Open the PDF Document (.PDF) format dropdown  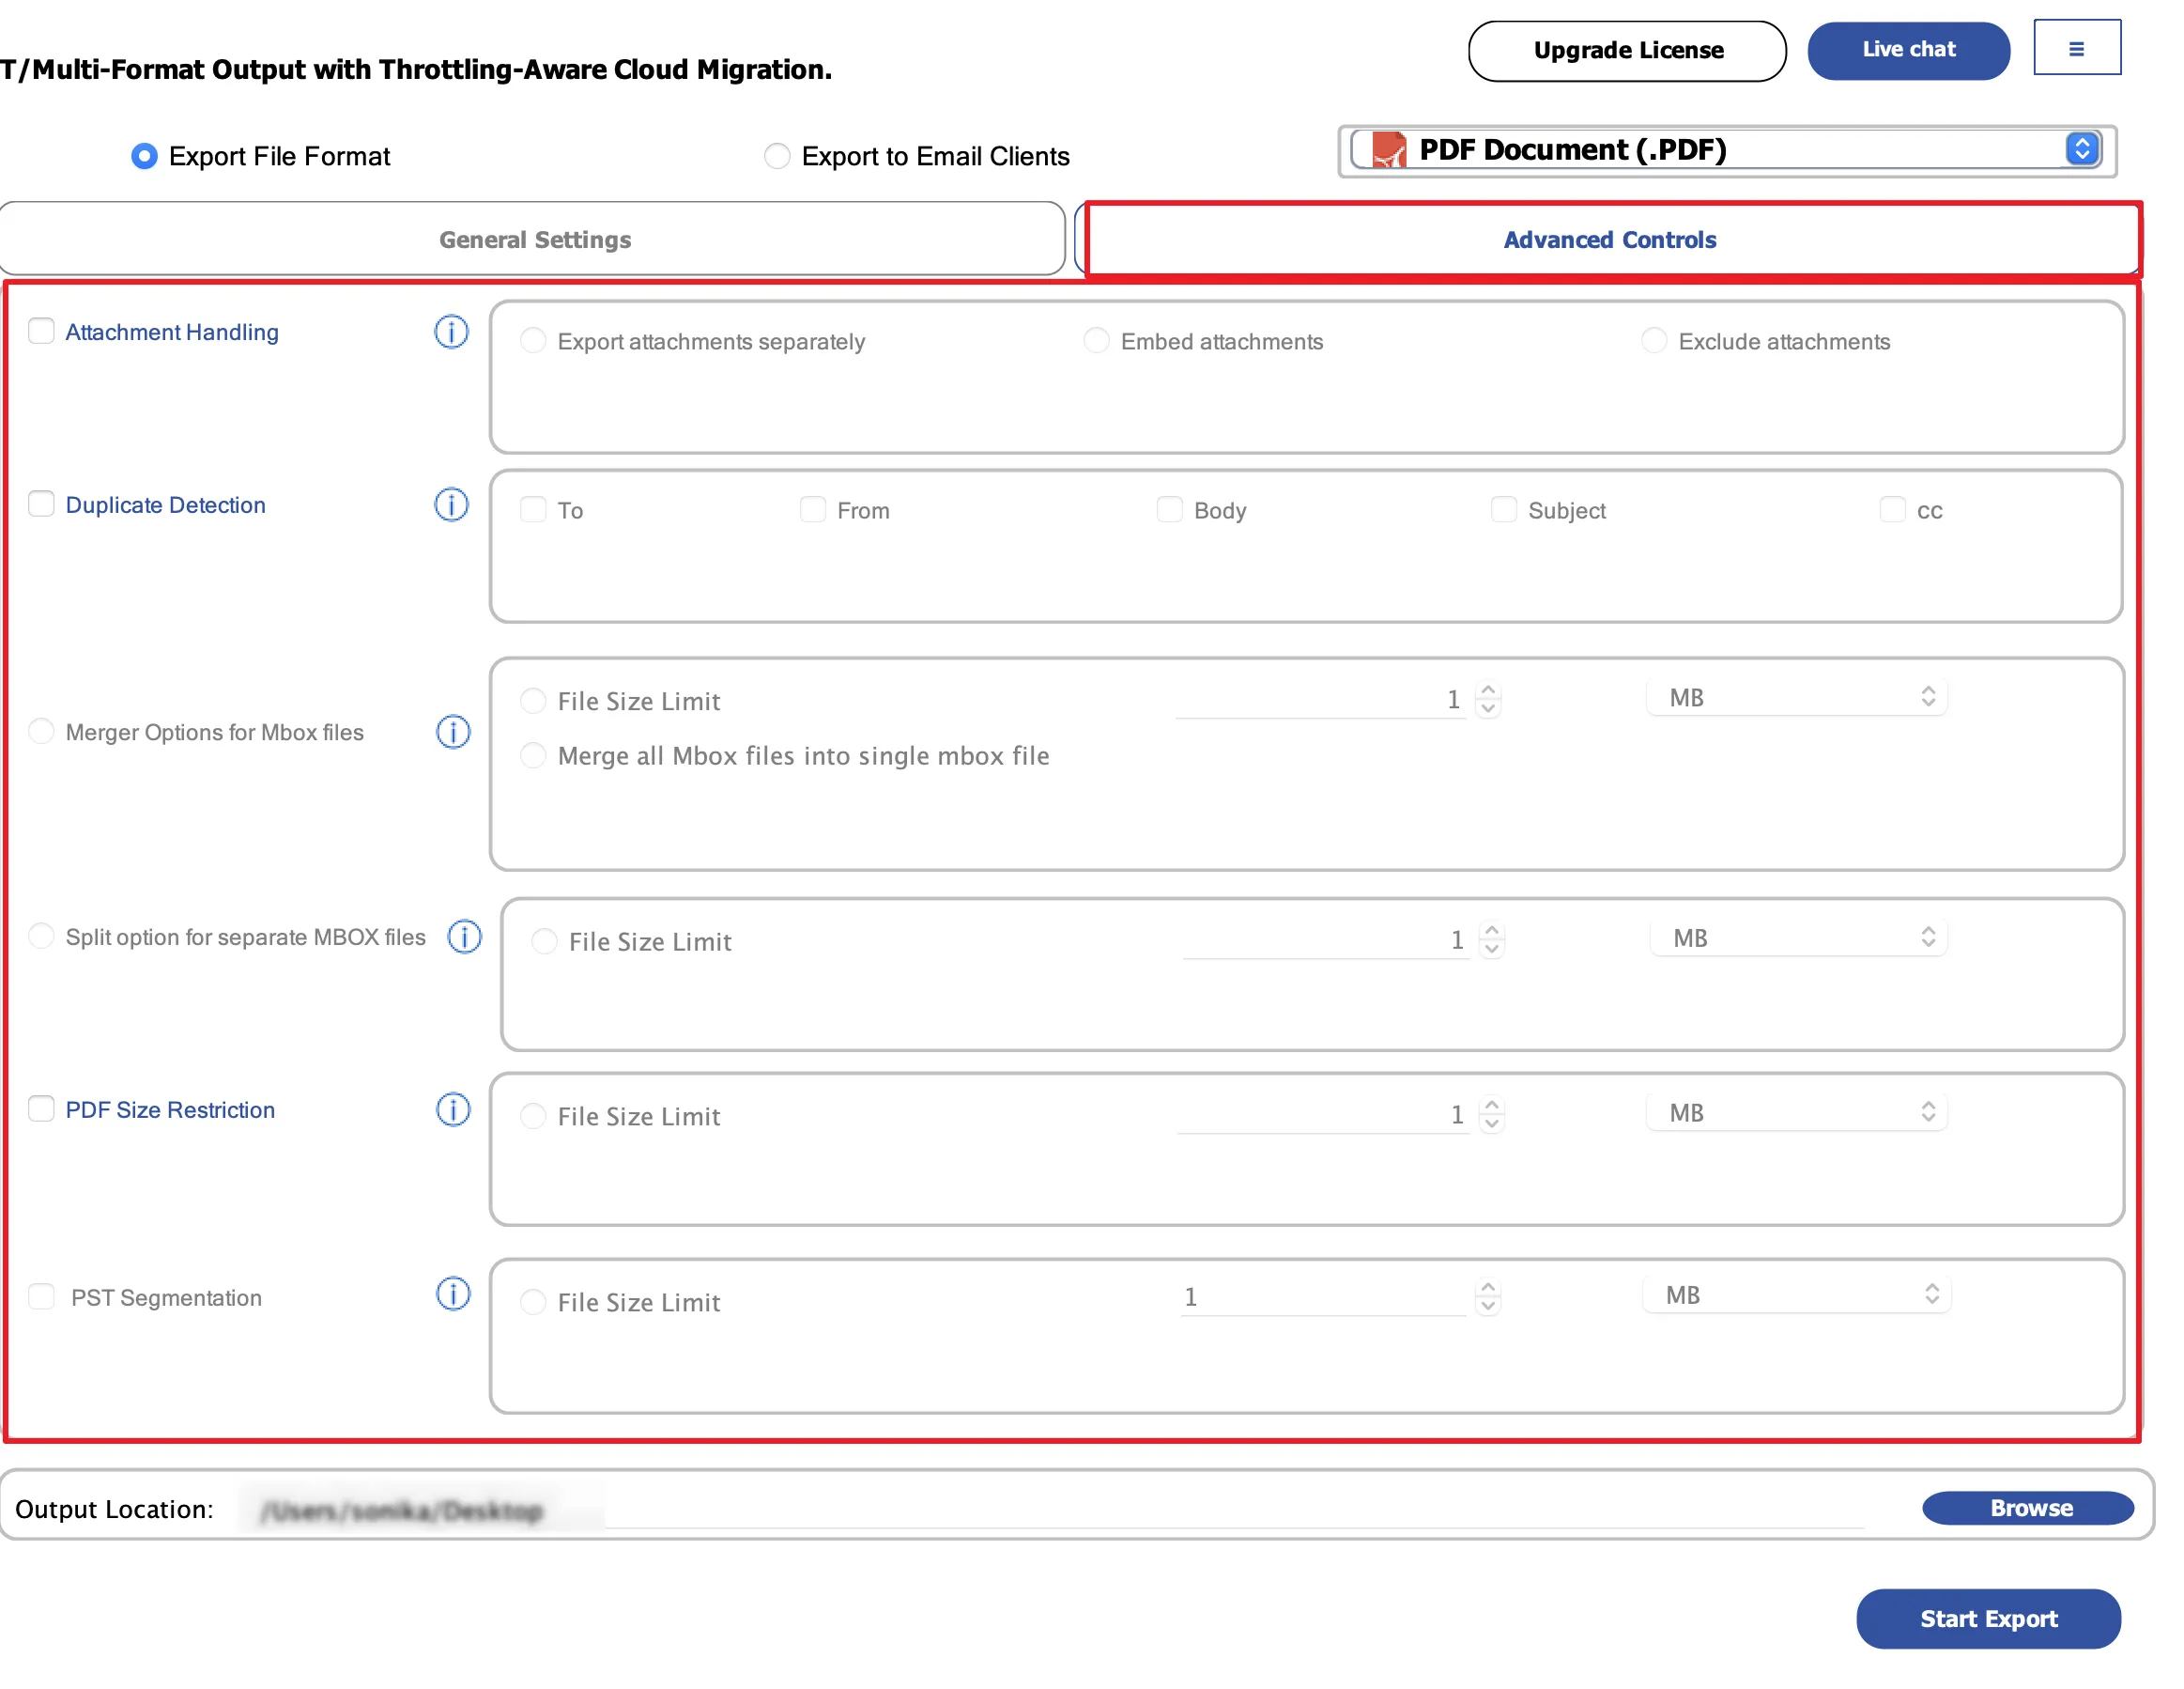[1727, 150]
